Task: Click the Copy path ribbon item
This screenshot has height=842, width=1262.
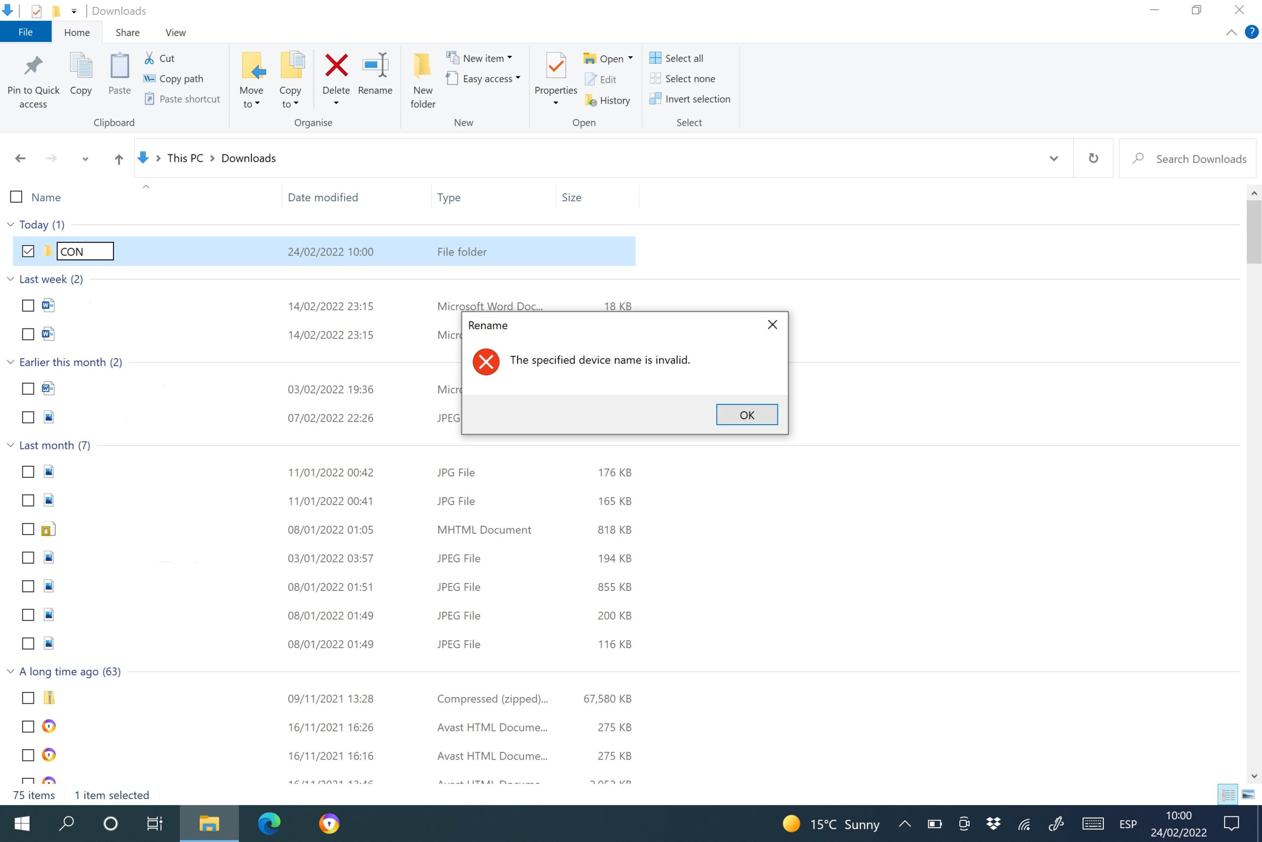Action: point(174,78)
